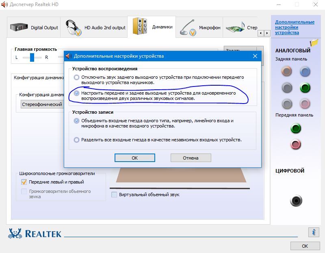Open Дополнительные настройки устройства link
325x253 pixels.
coord(295,27)
